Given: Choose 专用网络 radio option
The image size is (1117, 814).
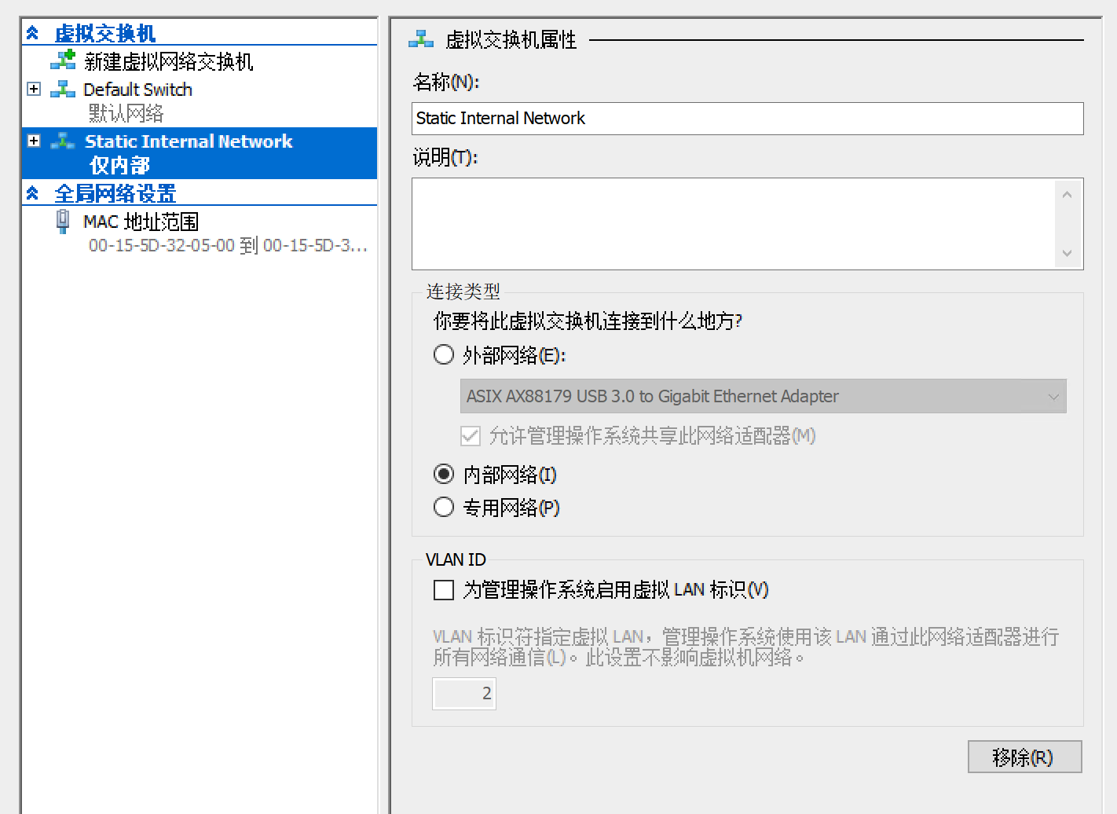Looking at the screenshot, I should 444,508.
